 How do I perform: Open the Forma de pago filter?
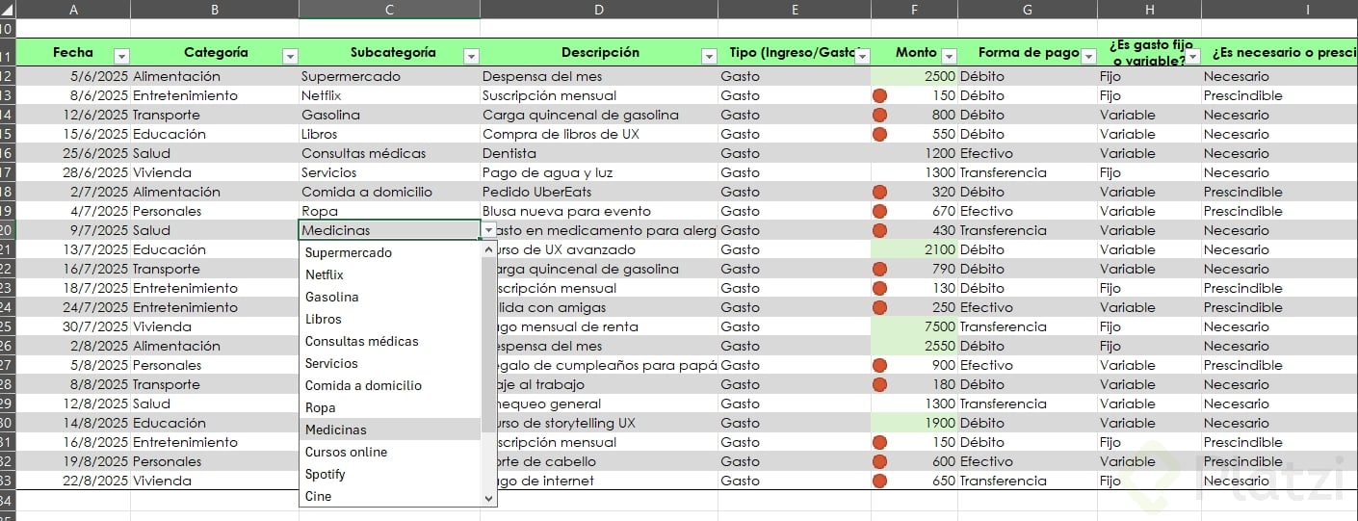click(x=1088, y=57)
